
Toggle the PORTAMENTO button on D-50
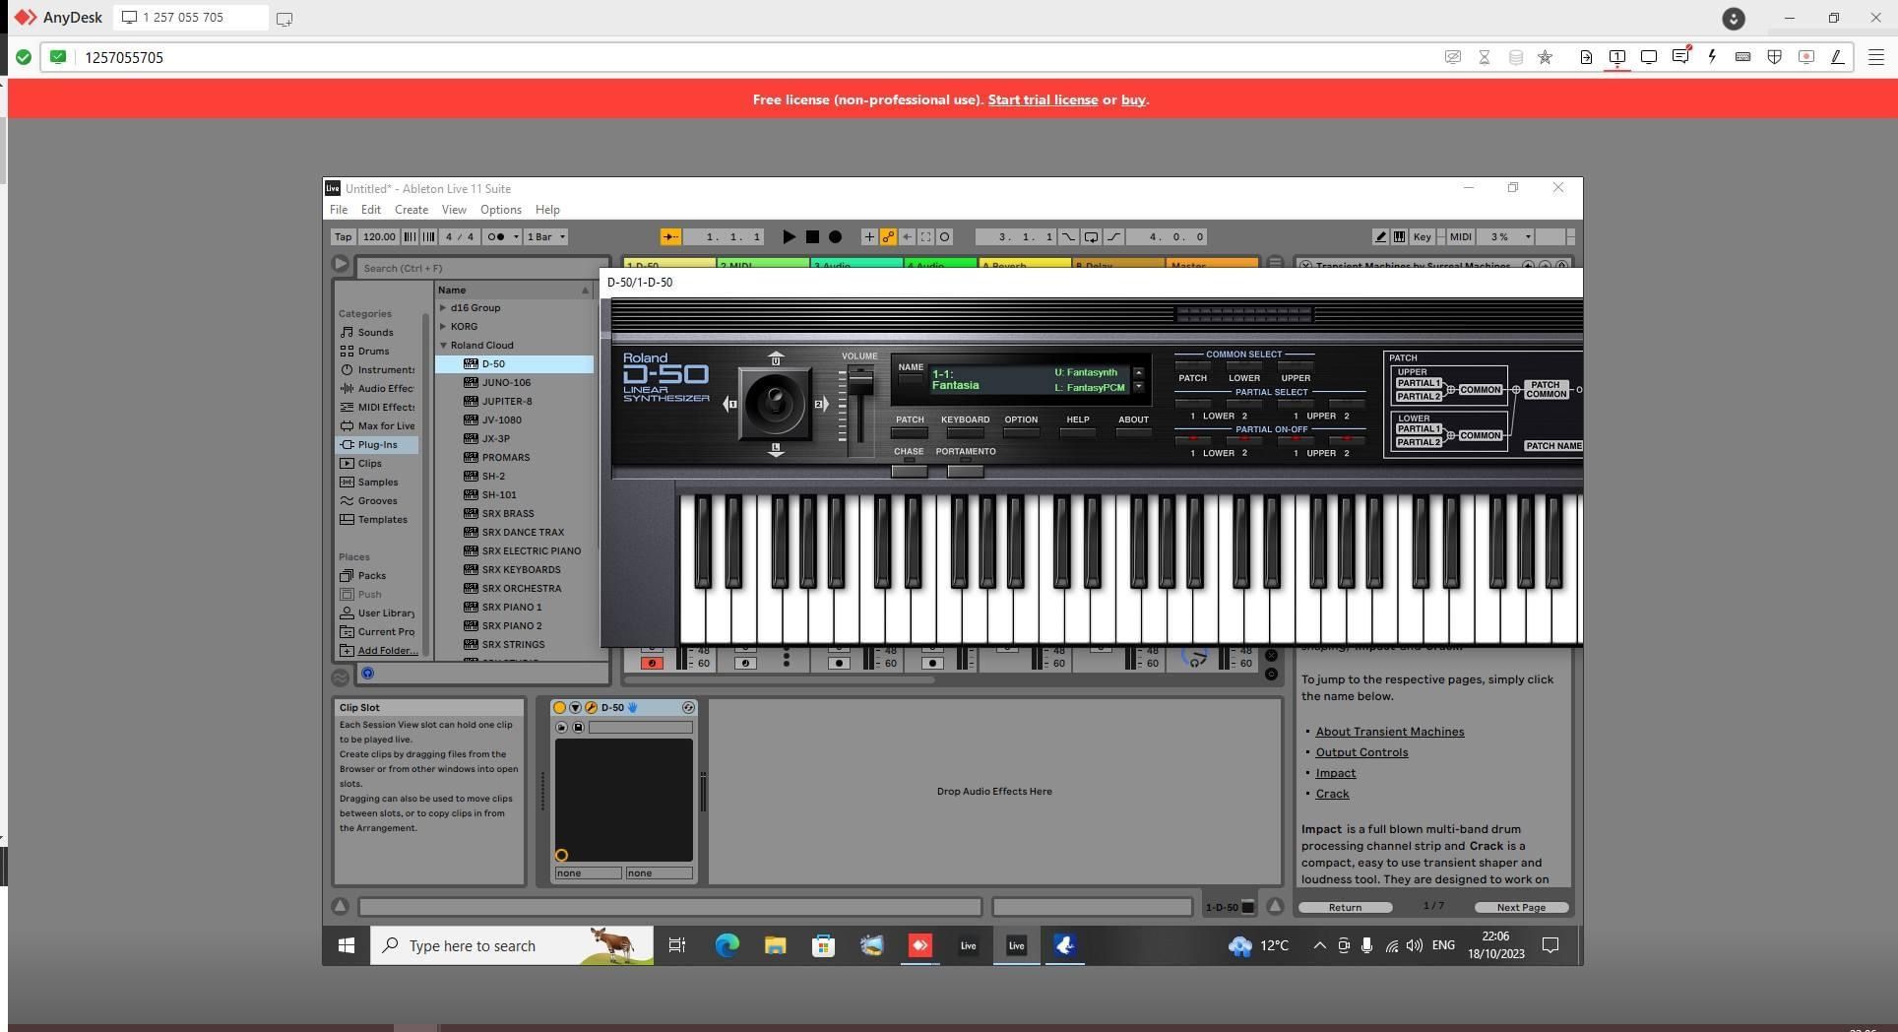(965, 471)
